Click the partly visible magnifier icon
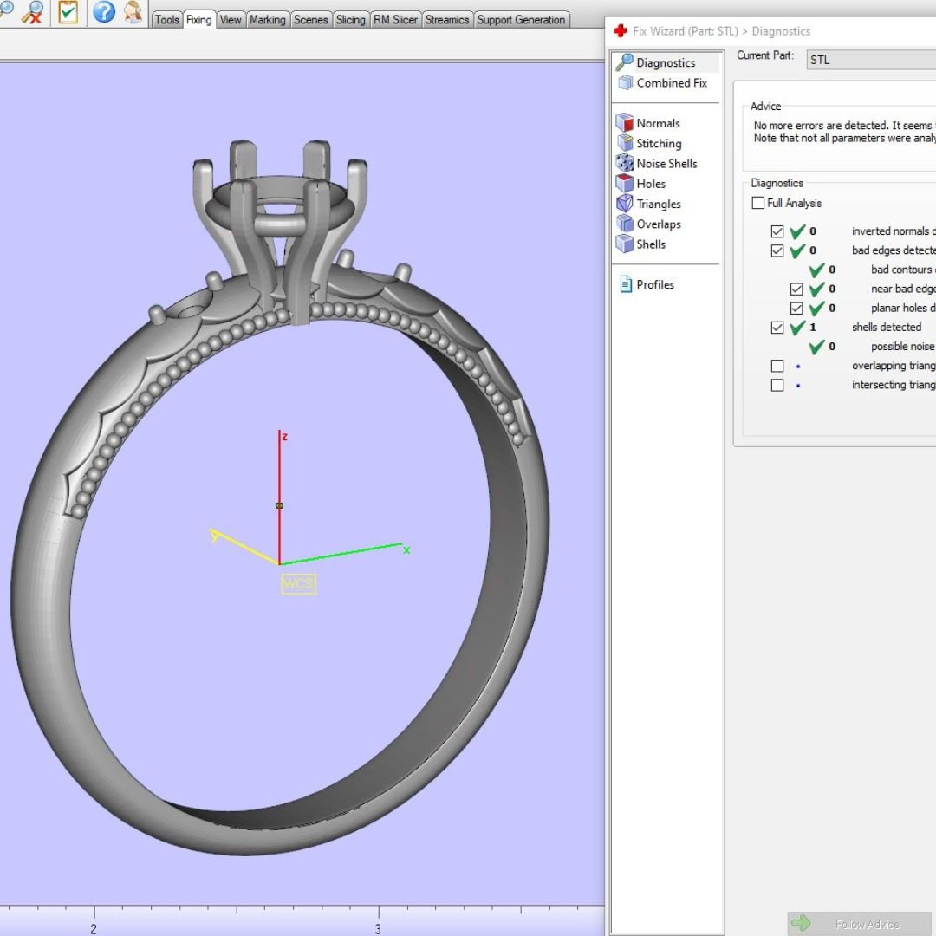The width and height of the screenshot is (936, 936). (x=6, y=10)
